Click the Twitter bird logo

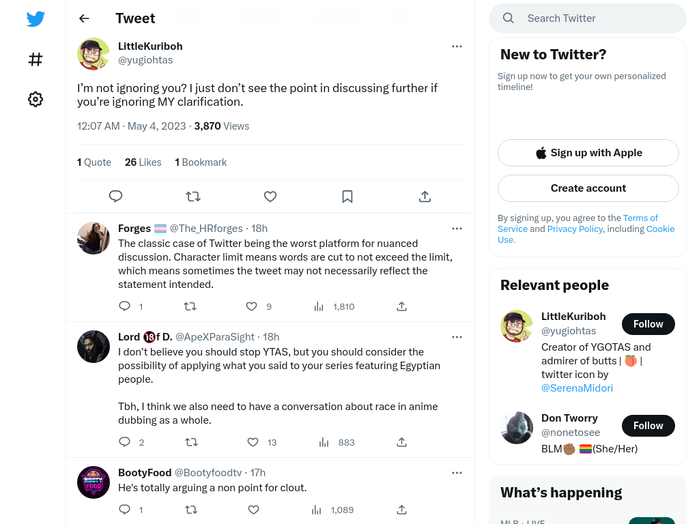35,18
